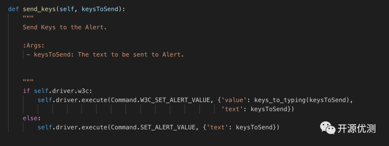This screenshot has height=146, width=389.
Task: Click keysToSend in the function signature
Action: point(100,9)
